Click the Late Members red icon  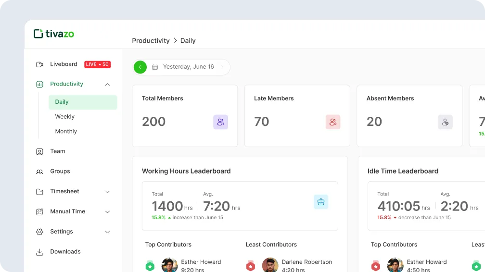[x=333, y=122]
